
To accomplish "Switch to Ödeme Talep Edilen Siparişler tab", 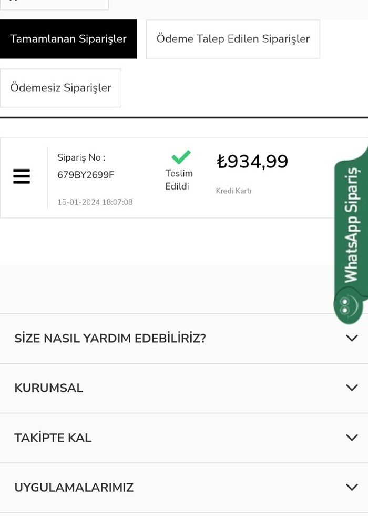I will [x=233, y=38].
